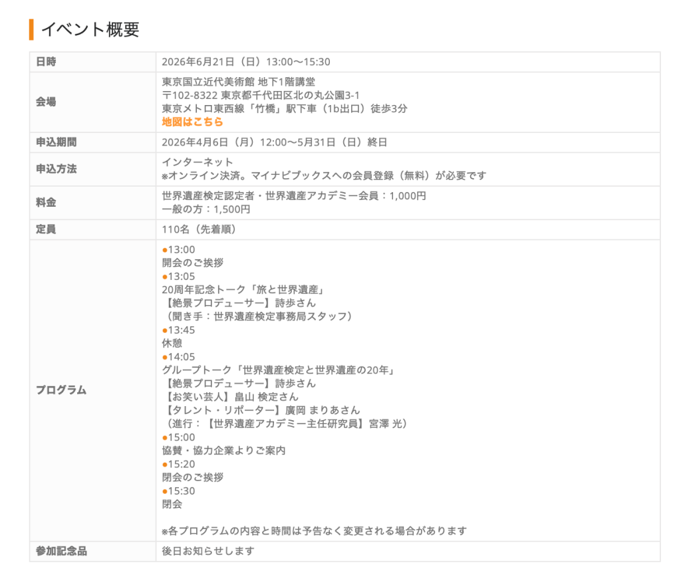Click the インターネット application method text
The width and height of the screenshot is (681, 571).
click(x=198, y=162)
